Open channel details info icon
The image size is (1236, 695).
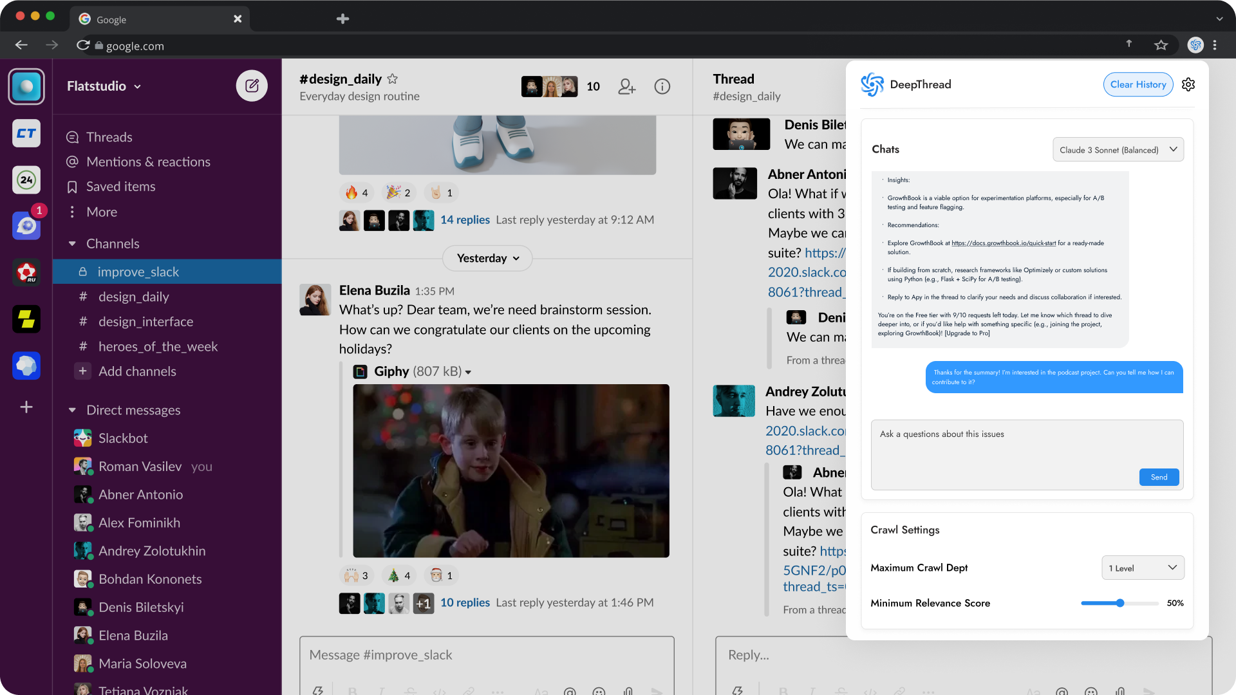[662, 86]
